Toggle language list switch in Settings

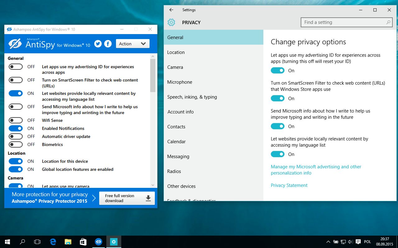278,154
